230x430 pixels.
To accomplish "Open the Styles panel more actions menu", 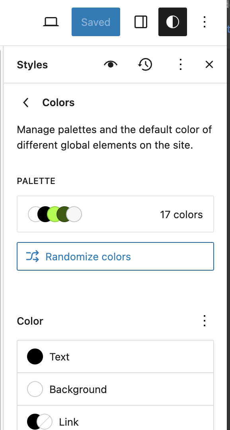I will (x=181, y=64).
